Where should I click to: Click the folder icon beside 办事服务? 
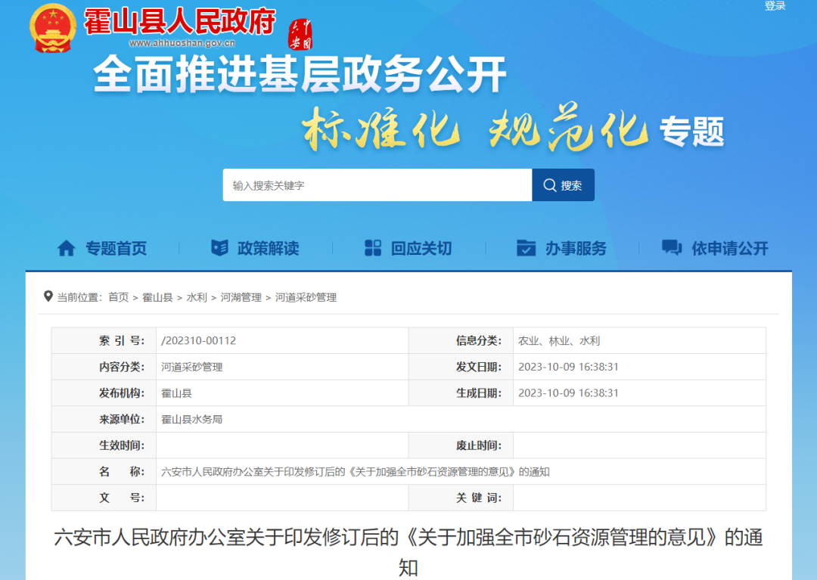(526, 248)
